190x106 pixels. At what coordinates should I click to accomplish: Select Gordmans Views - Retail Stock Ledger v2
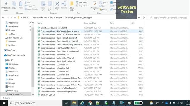[58, 61]
